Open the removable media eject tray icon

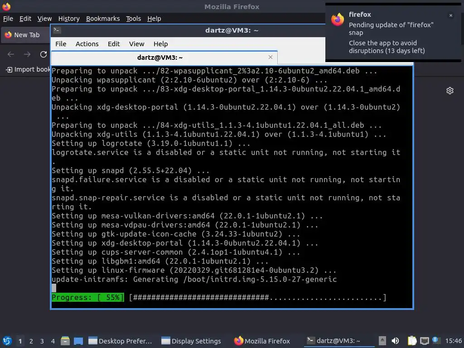[x=382, y=341]
